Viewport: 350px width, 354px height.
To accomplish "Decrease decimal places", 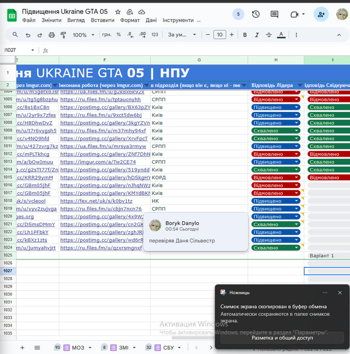I will (130, 35).
